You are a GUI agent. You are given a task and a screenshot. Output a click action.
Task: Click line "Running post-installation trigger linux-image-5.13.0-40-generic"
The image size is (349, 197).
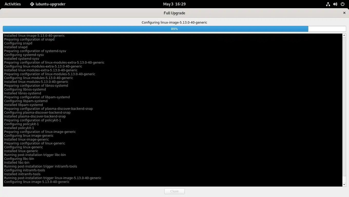53,178
